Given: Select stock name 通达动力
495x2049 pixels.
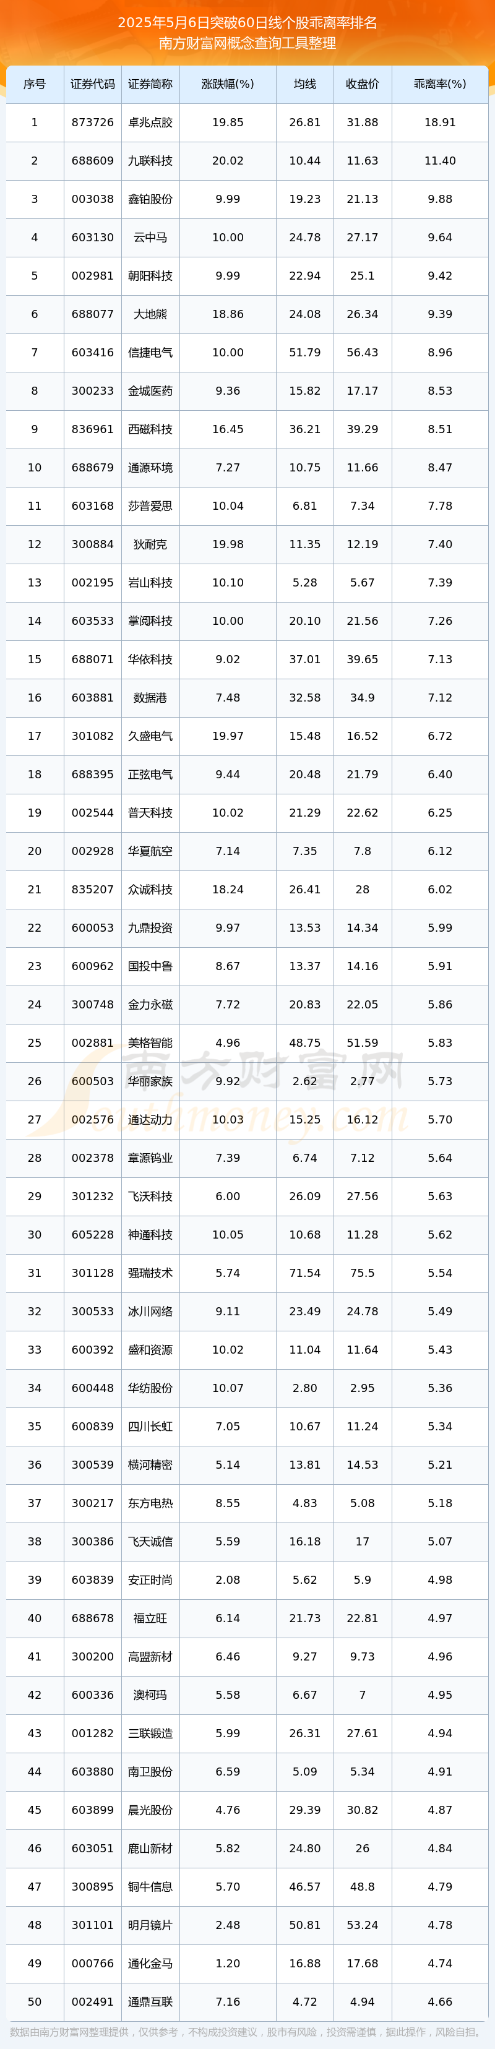Looking at the screenshot, I should tap(150, 1119).
